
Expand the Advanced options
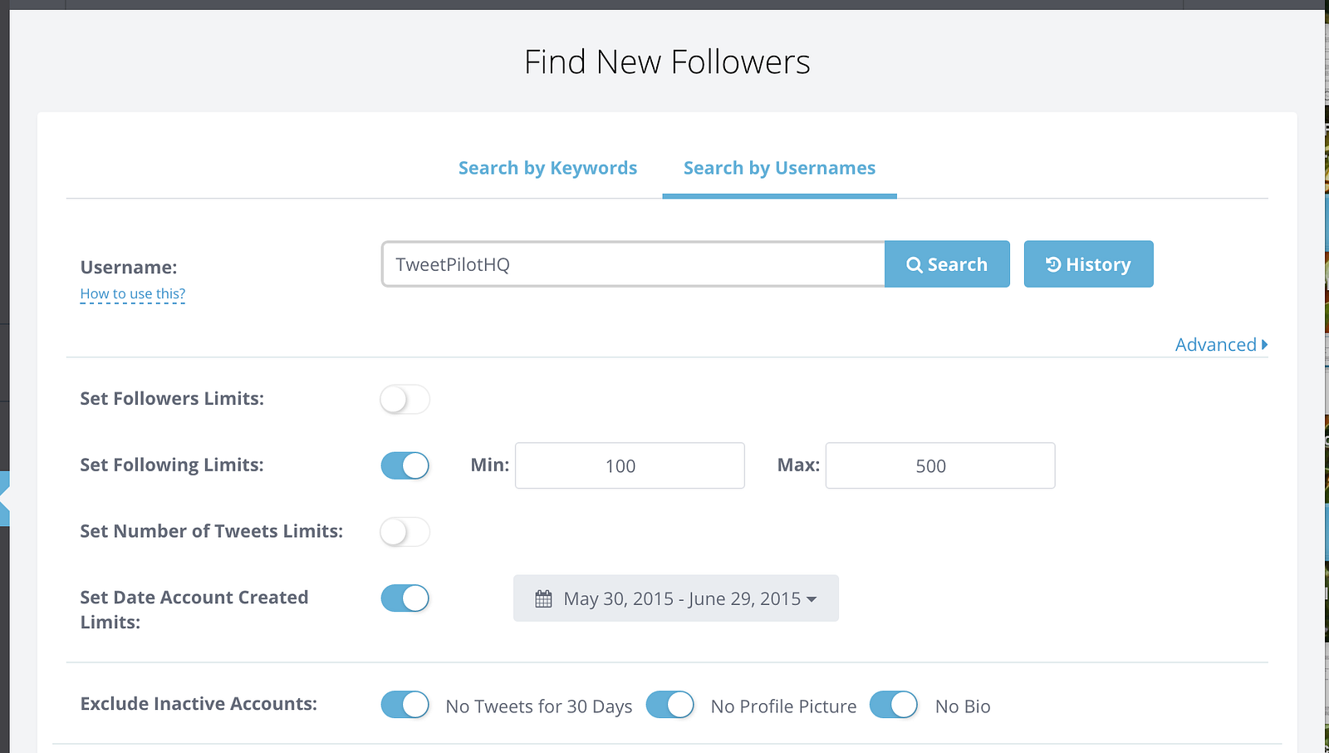[1221, 345]
